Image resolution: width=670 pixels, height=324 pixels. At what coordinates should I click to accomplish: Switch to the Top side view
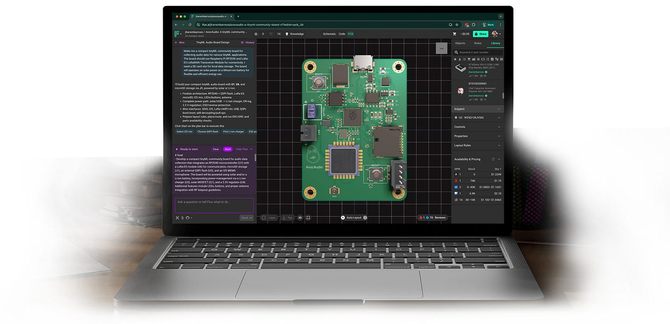[x=288, y=218]
